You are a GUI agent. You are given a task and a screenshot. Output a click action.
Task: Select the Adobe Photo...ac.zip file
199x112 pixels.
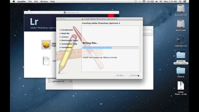coord(181,86)
